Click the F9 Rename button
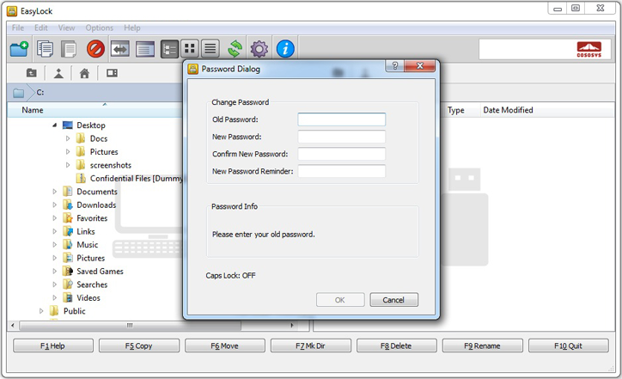 pos(482,345)
